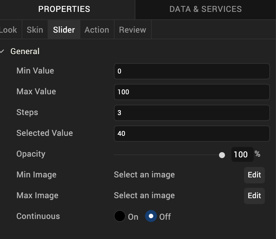Click the Max Value input field
Image resolution: width=276 pixels, height=239 pixels.
192,92
